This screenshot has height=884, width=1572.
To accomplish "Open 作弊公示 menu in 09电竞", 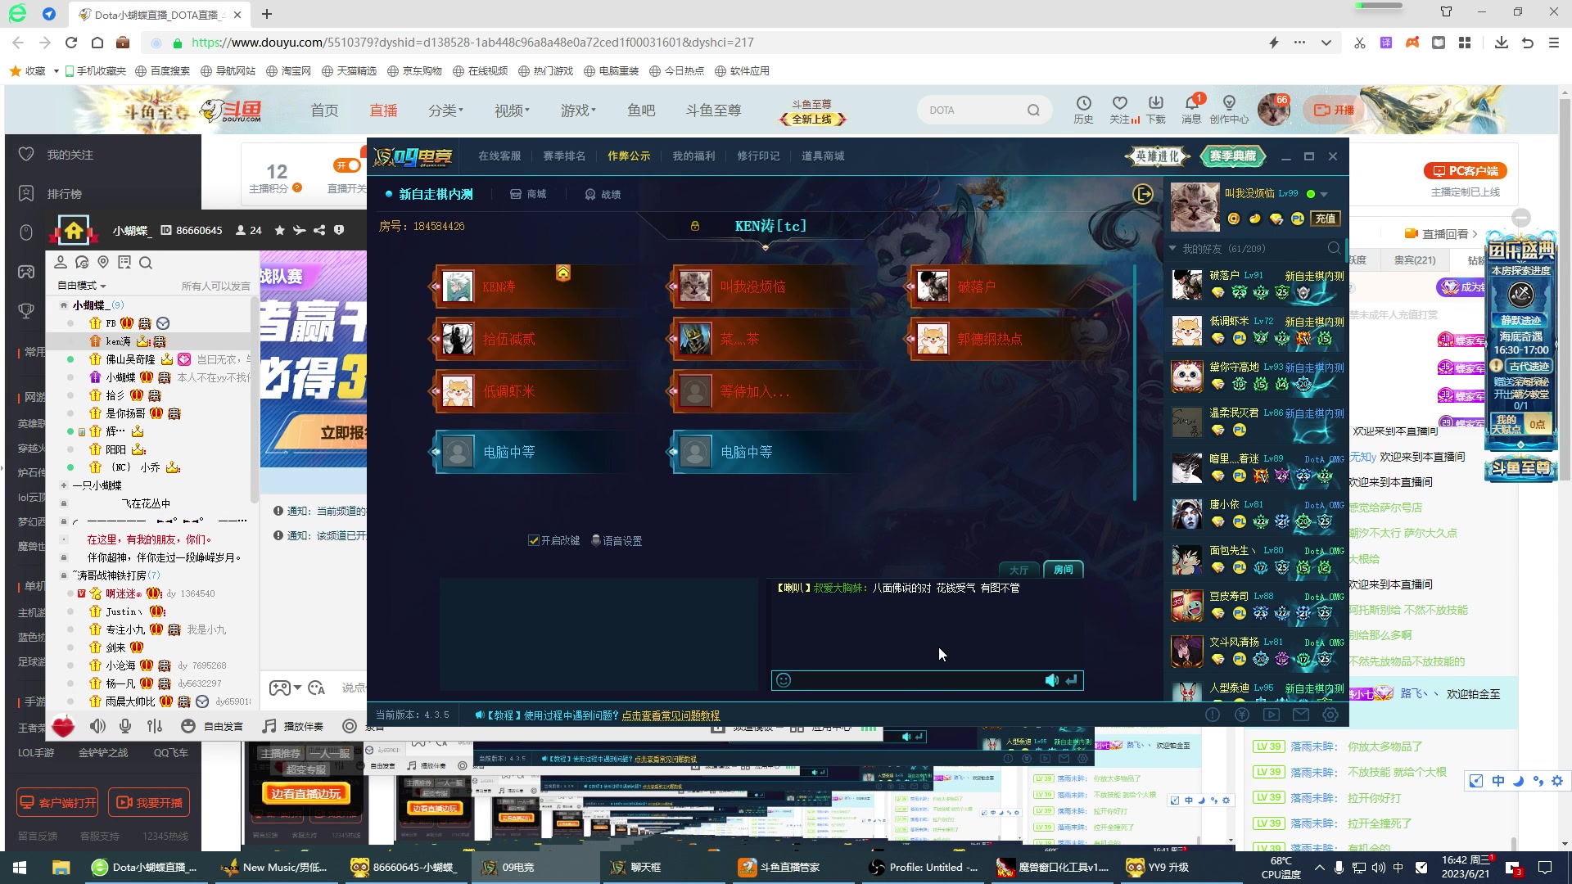I will click(629, 156).
